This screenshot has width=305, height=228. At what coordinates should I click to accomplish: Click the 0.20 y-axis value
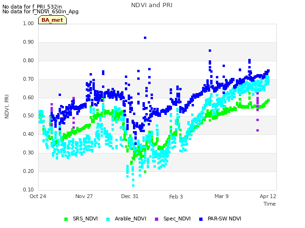pos(29,171)
